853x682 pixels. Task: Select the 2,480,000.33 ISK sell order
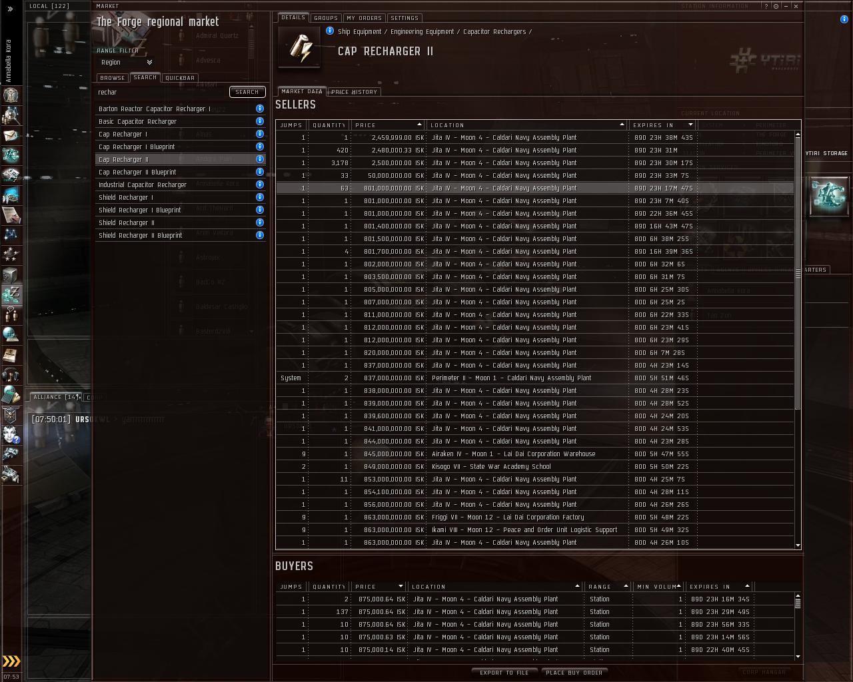pyautogui.click(x=535, y=150)
